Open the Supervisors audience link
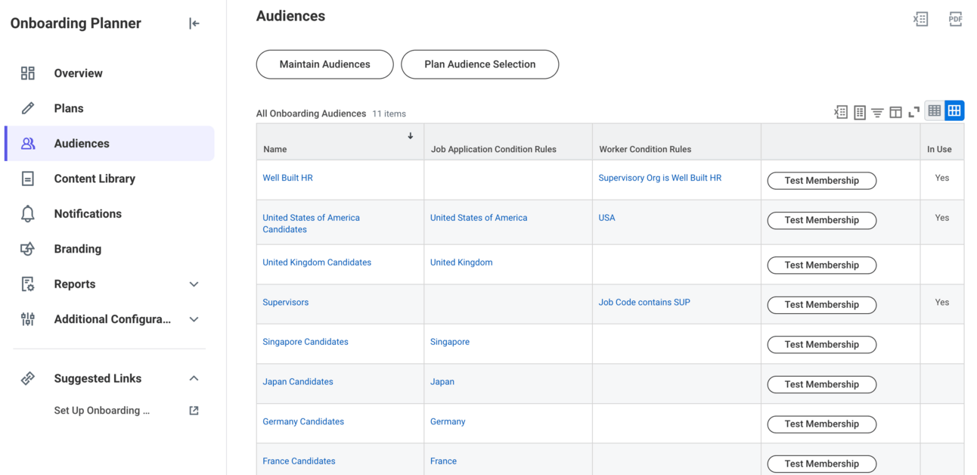Image resolution: width=977 pixels, height=475 pixels. pyautogui.click(x=285, y=302)
